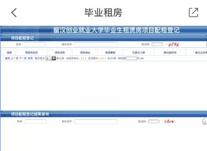Open the share/external link icon
The width and height of the screenshot is (207, 151).
point(194,12)
